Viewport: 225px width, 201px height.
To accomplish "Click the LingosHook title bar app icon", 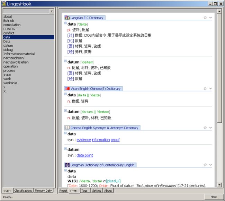I will click(x=4, y=4).
